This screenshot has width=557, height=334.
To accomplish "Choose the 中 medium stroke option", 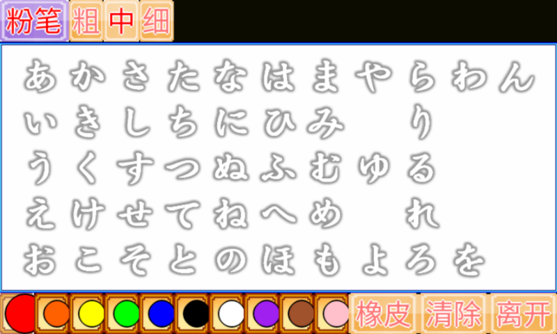I will [x=121, y=21].
